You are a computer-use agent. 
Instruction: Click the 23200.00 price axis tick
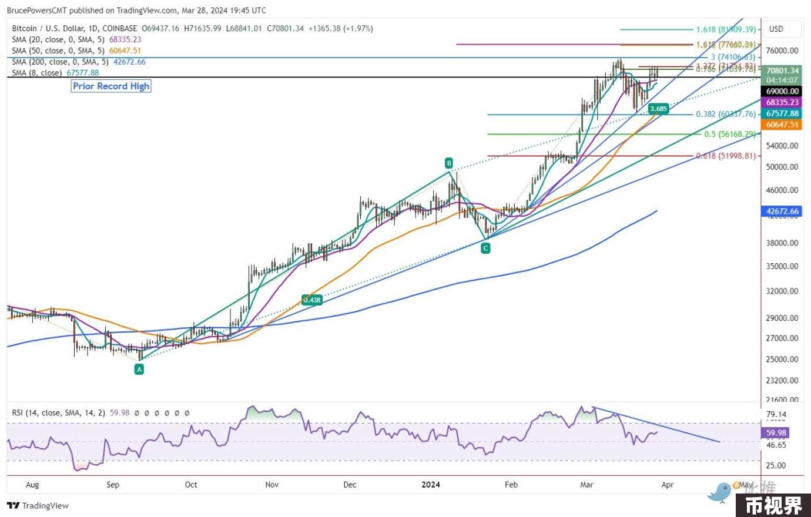click(783, 381)
